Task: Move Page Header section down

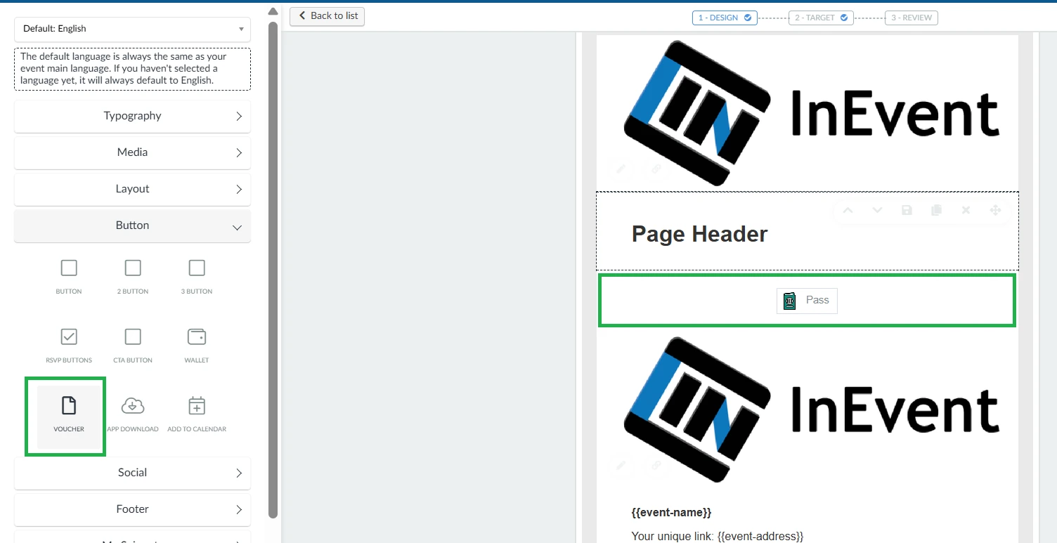Action: pos(877,210)
